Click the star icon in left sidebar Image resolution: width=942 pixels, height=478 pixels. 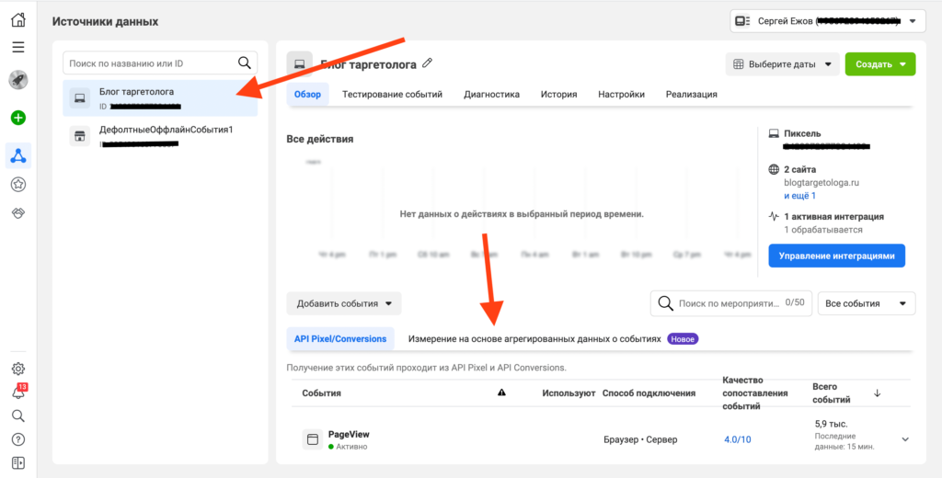tap(17, 184)
